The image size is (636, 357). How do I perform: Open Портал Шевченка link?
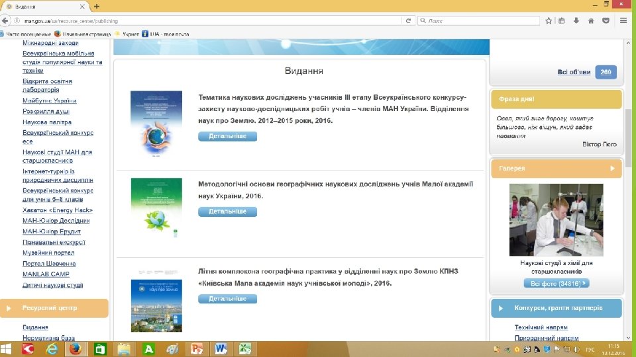[x=48, y=264]
